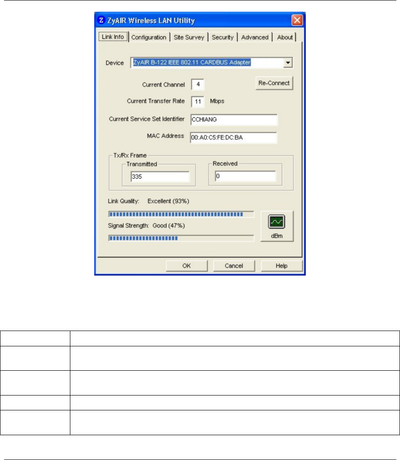The image size is (400, 460).
Task: Click the 'Transmitted' group label
Action: [x=142, y=164]
